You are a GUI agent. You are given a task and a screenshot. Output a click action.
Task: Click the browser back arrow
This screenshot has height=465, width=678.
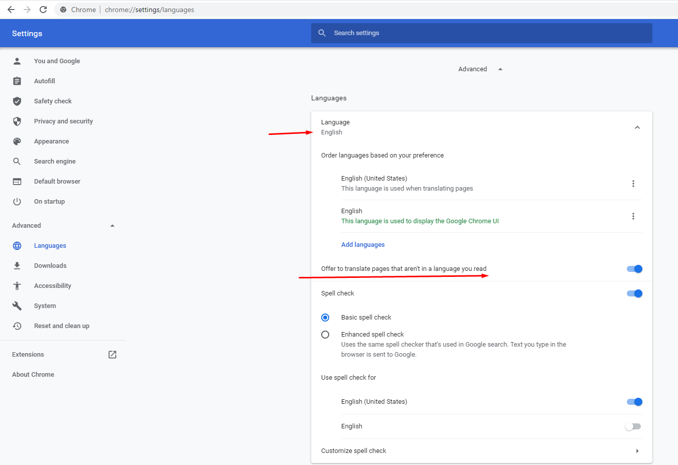pos(11,10)
